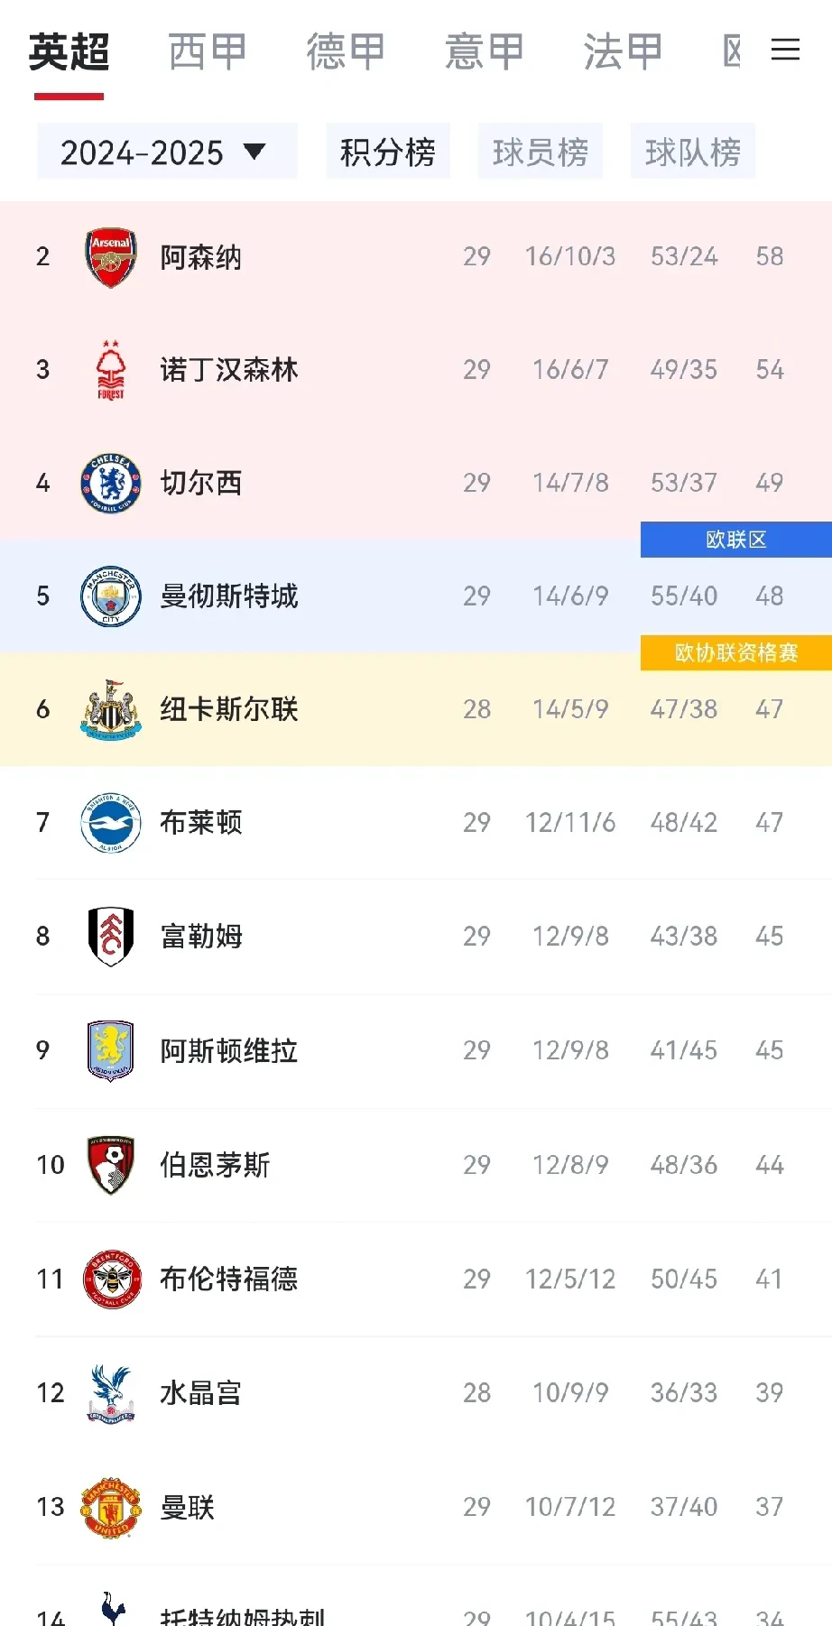Open the 意甲 league tab
The width and height of the screenshot is (832, 1626).
click(x=485, y=51)
